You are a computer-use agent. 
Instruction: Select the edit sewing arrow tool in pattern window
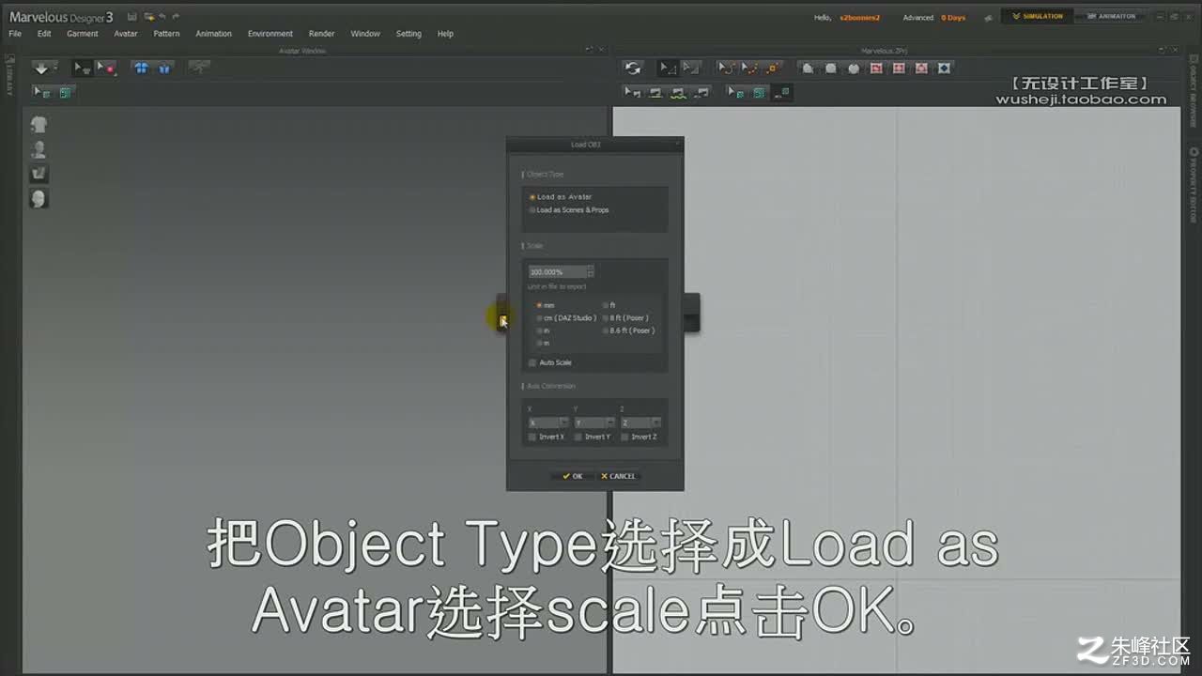click(633, 92)
